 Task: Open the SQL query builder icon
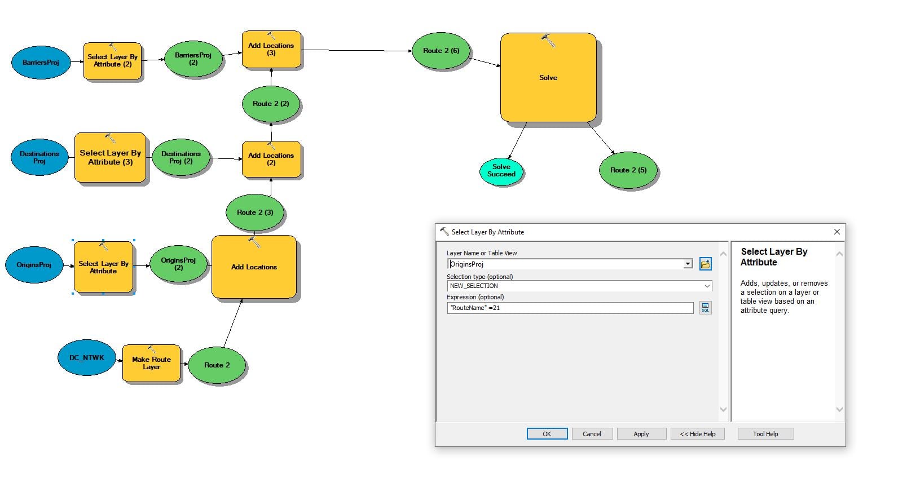point(705,308)
